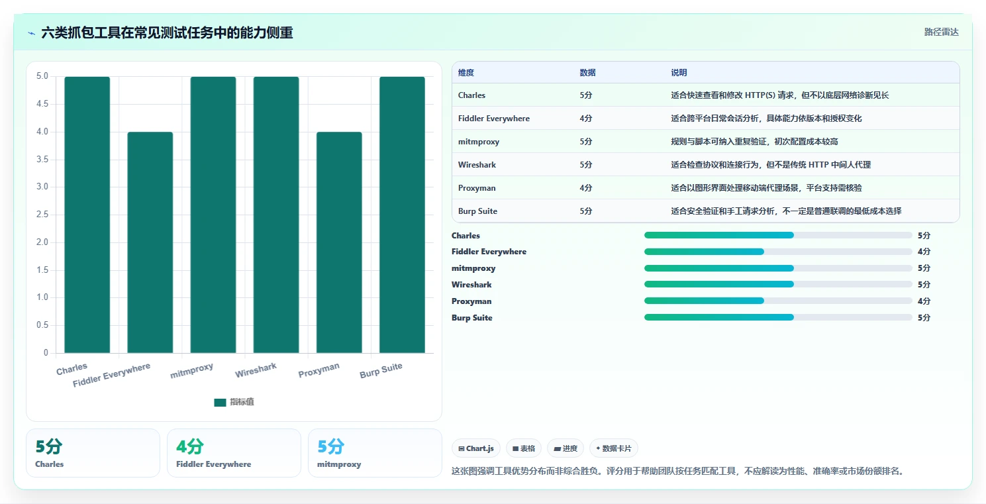
Task: Click the mitmproxy progress bar
Action: (778, 268)
